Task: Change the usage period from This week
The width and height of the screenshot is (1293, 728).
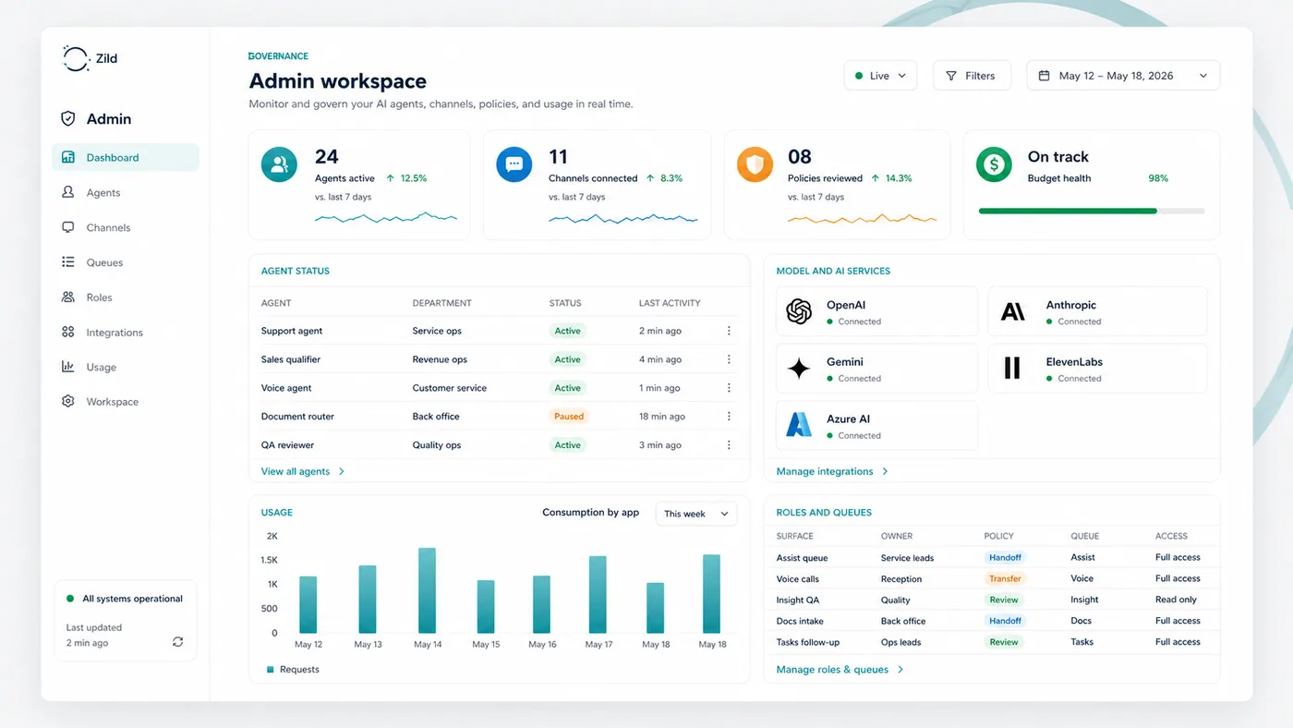Action: pyautogui.click(x=695, y=513)
